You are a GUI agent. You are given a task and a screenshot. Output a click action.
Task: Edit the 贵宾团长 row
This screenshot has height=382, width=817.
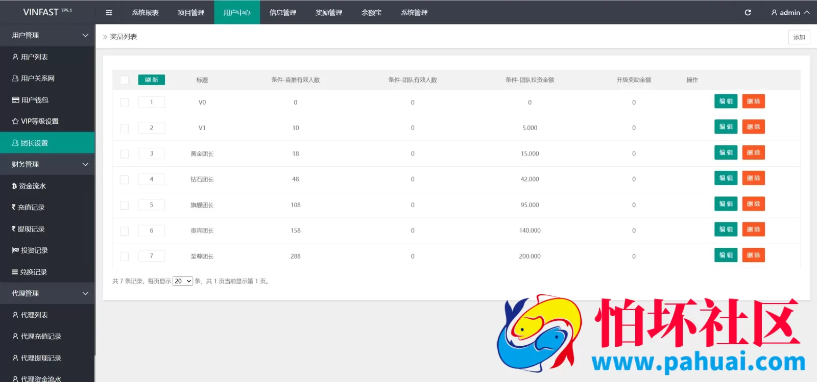[x=726, y=230]
